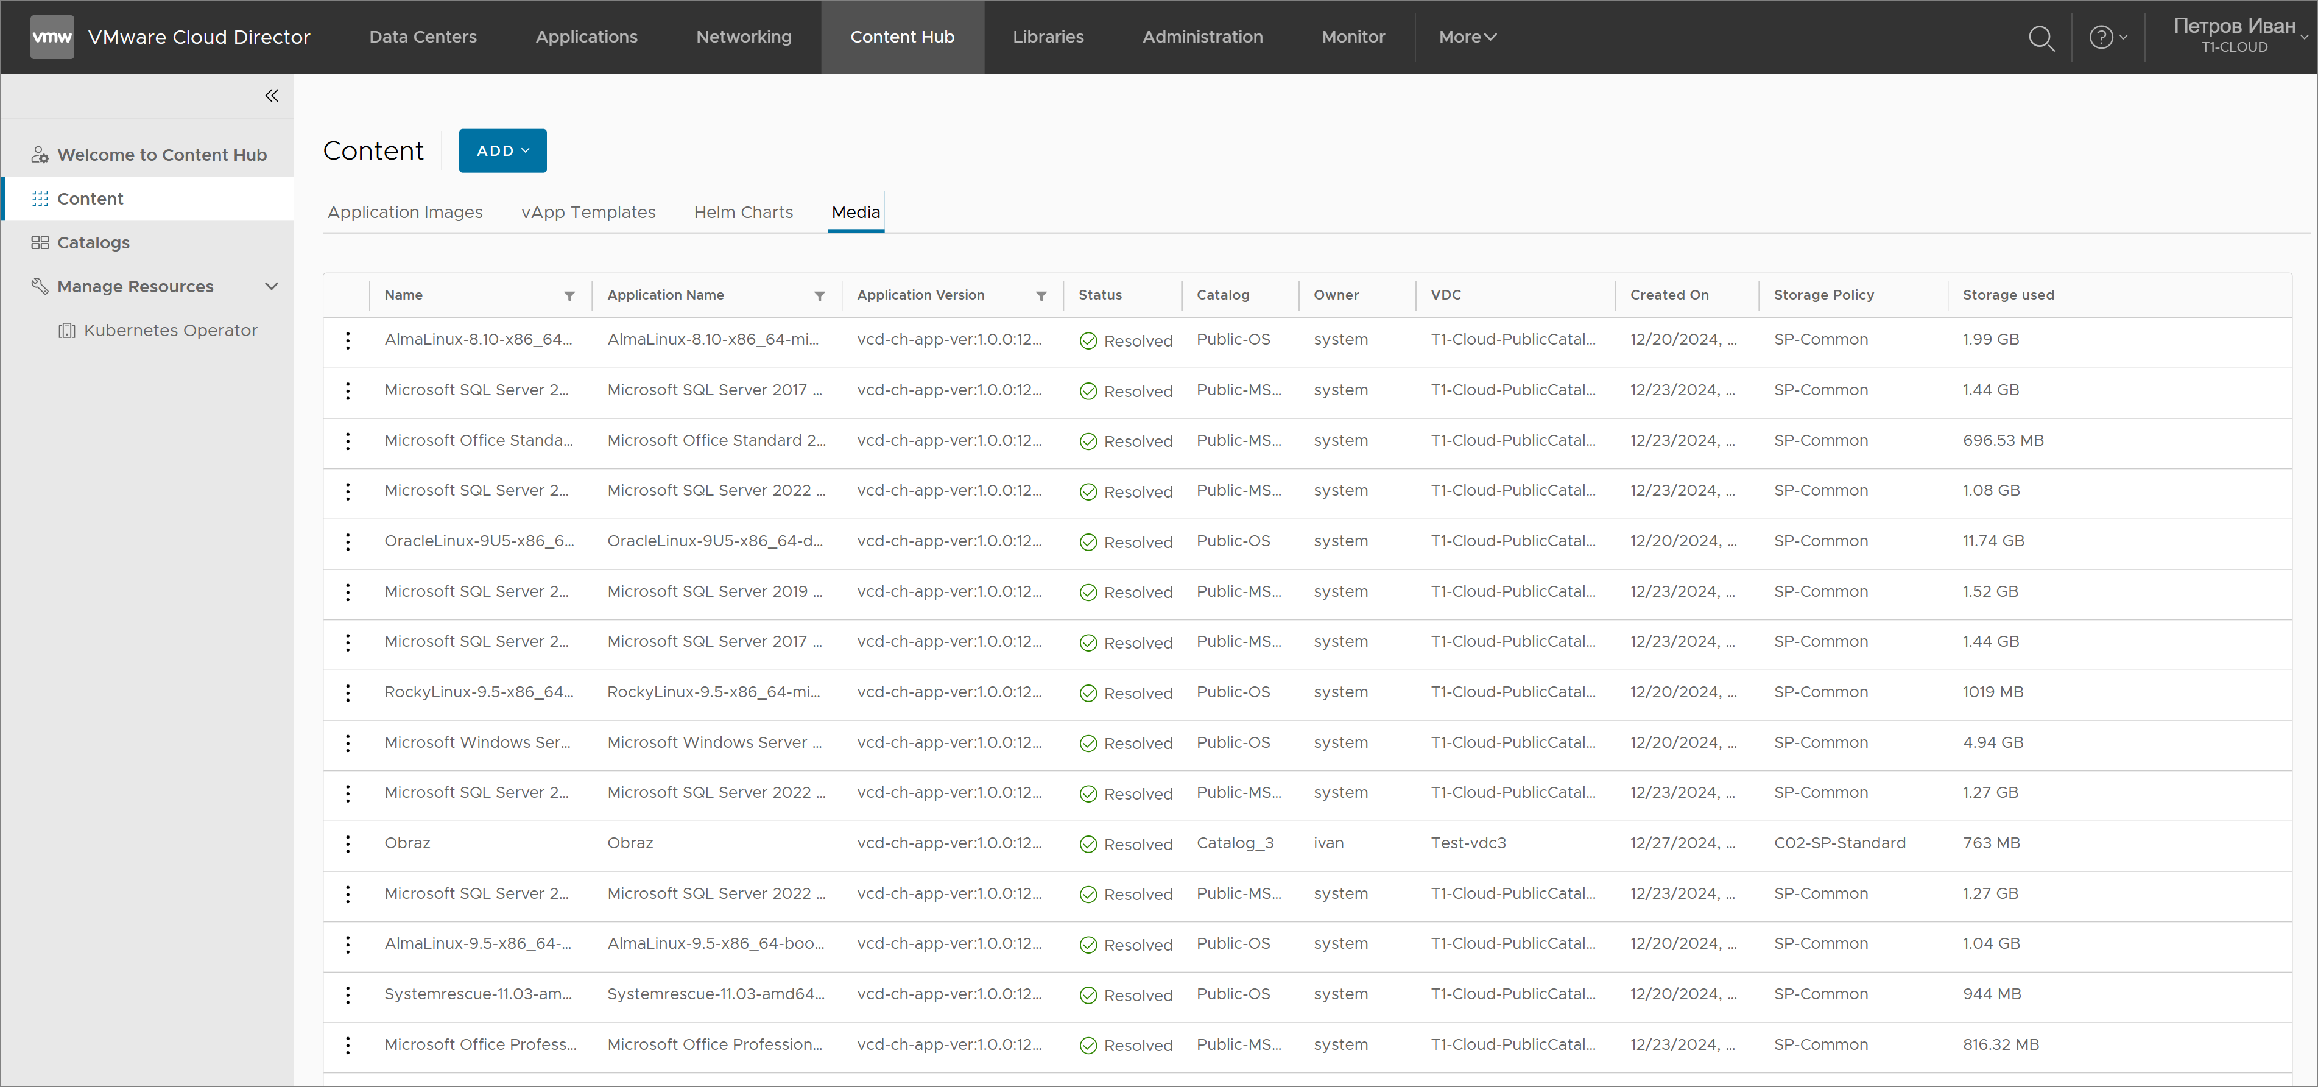Viewport: 2318px width, 1087px height.
Task: Click the 11.74 GB storage value
Action: tap(1993, 541)
